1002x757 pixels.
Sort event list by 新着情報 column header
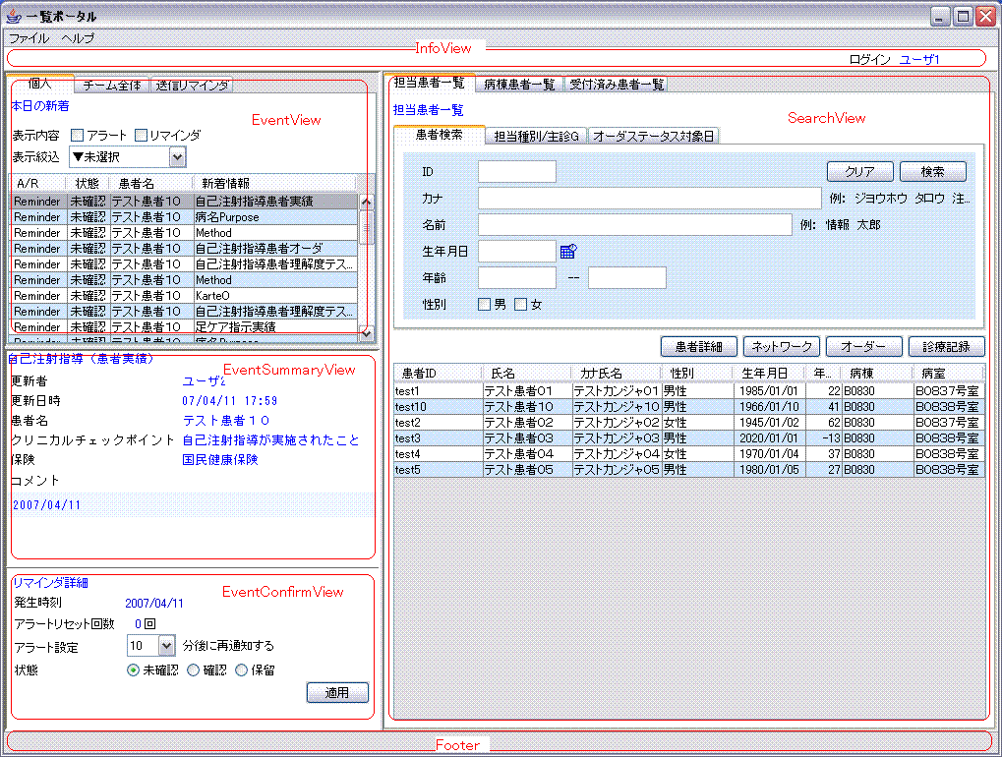(x=276, y=183)
